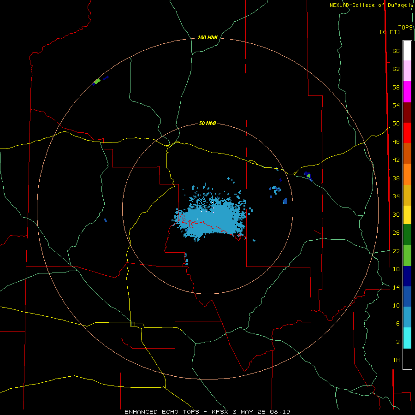Click the dark green legend swatch

[x=407, y=235]
